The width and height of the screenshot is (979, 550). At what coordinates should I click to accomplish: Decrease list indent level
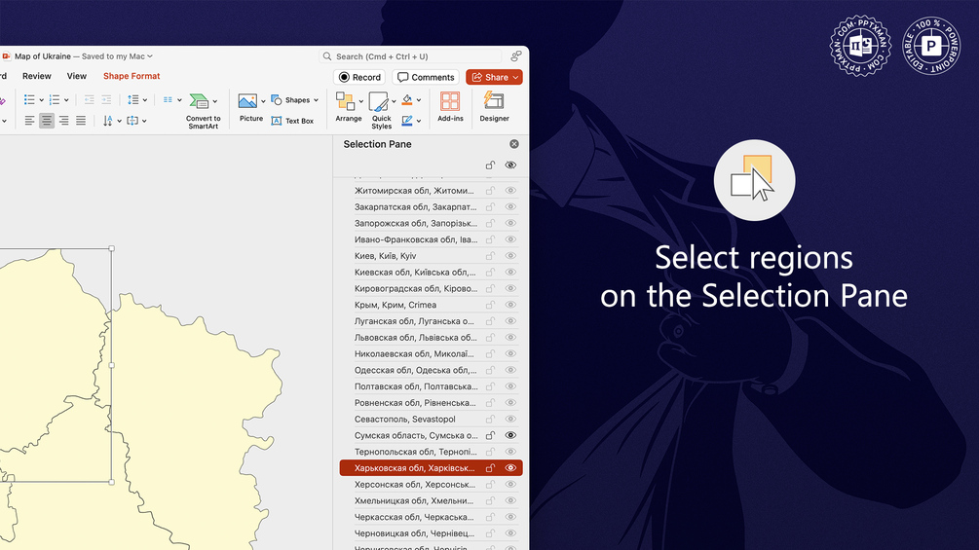(x=90, y=99)
